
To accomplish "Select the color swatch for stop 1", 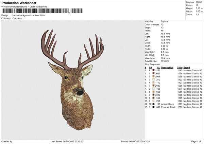I will tap(154, 70).
